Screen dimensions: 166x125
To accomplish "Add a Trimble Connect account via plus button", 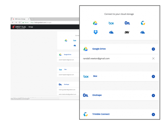I will (x=153, y=114).
